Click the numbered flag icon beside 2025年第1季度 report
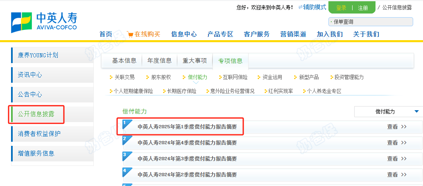 [127, 124]
